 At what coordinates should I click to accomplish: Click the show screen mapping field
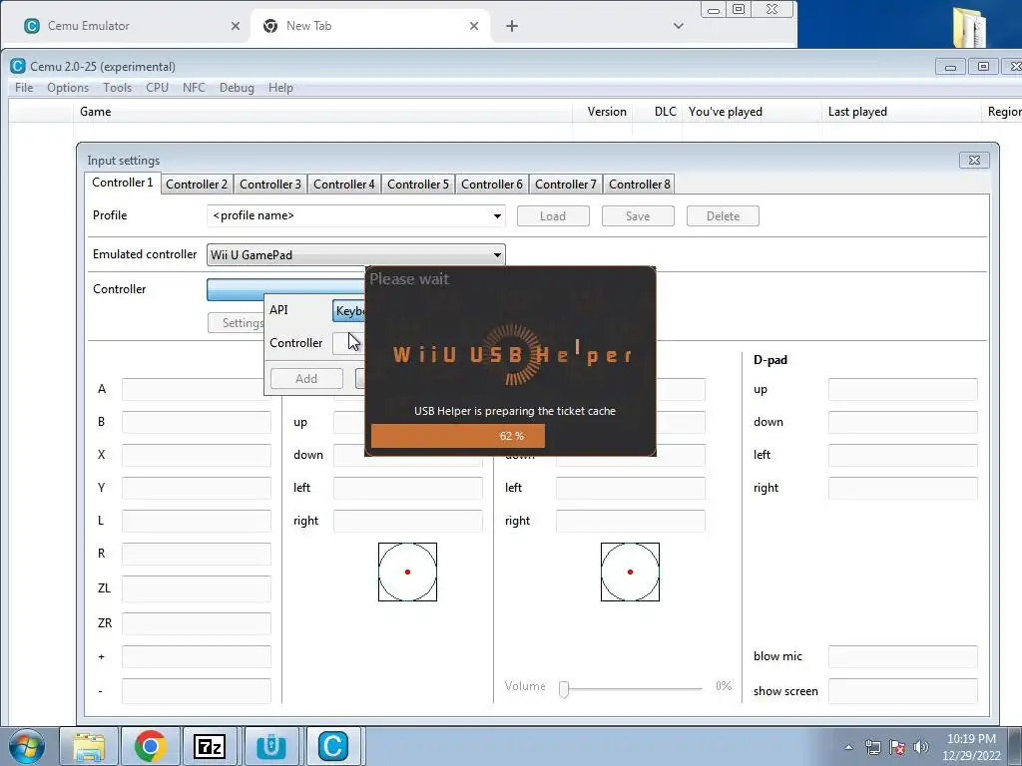tap(902, 691)
